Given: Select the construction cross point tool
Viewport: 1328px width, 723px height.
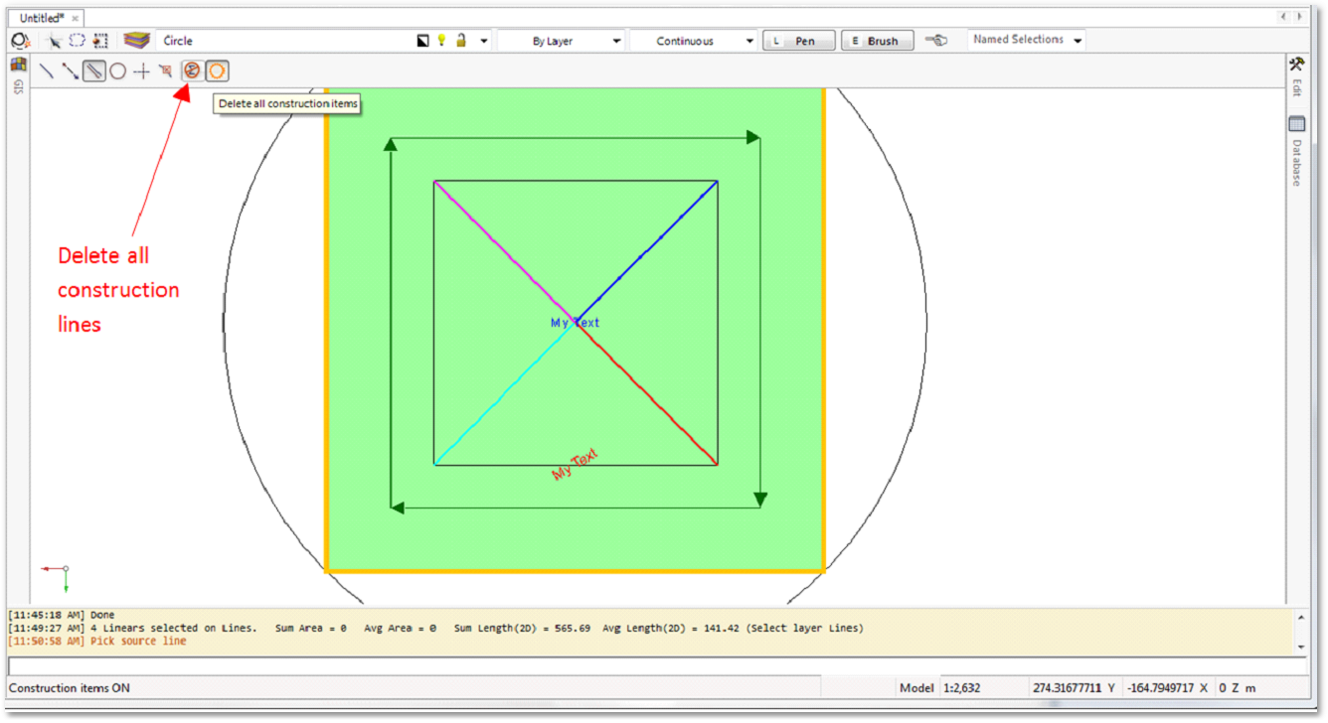Looking at the screenshot, I should 142,72.
